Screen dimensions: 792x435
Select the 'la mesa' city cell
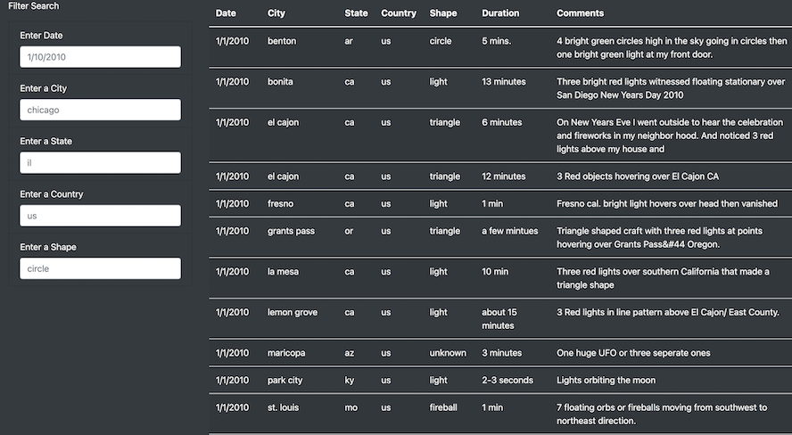pyautogui.click(x=283, y=272)
